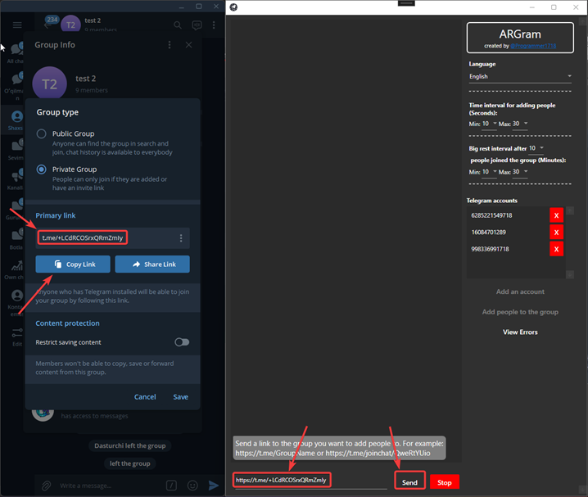
Task: Open Group Info three-dot options menu
Action: click(x=170, y=45)
